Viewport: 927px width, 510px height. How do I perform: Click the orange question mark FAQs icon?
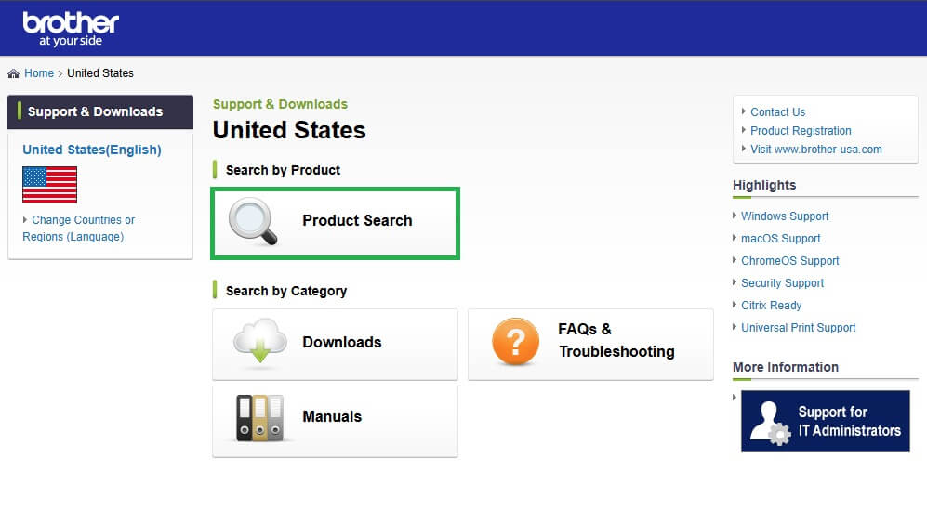(x=514, y=344)
